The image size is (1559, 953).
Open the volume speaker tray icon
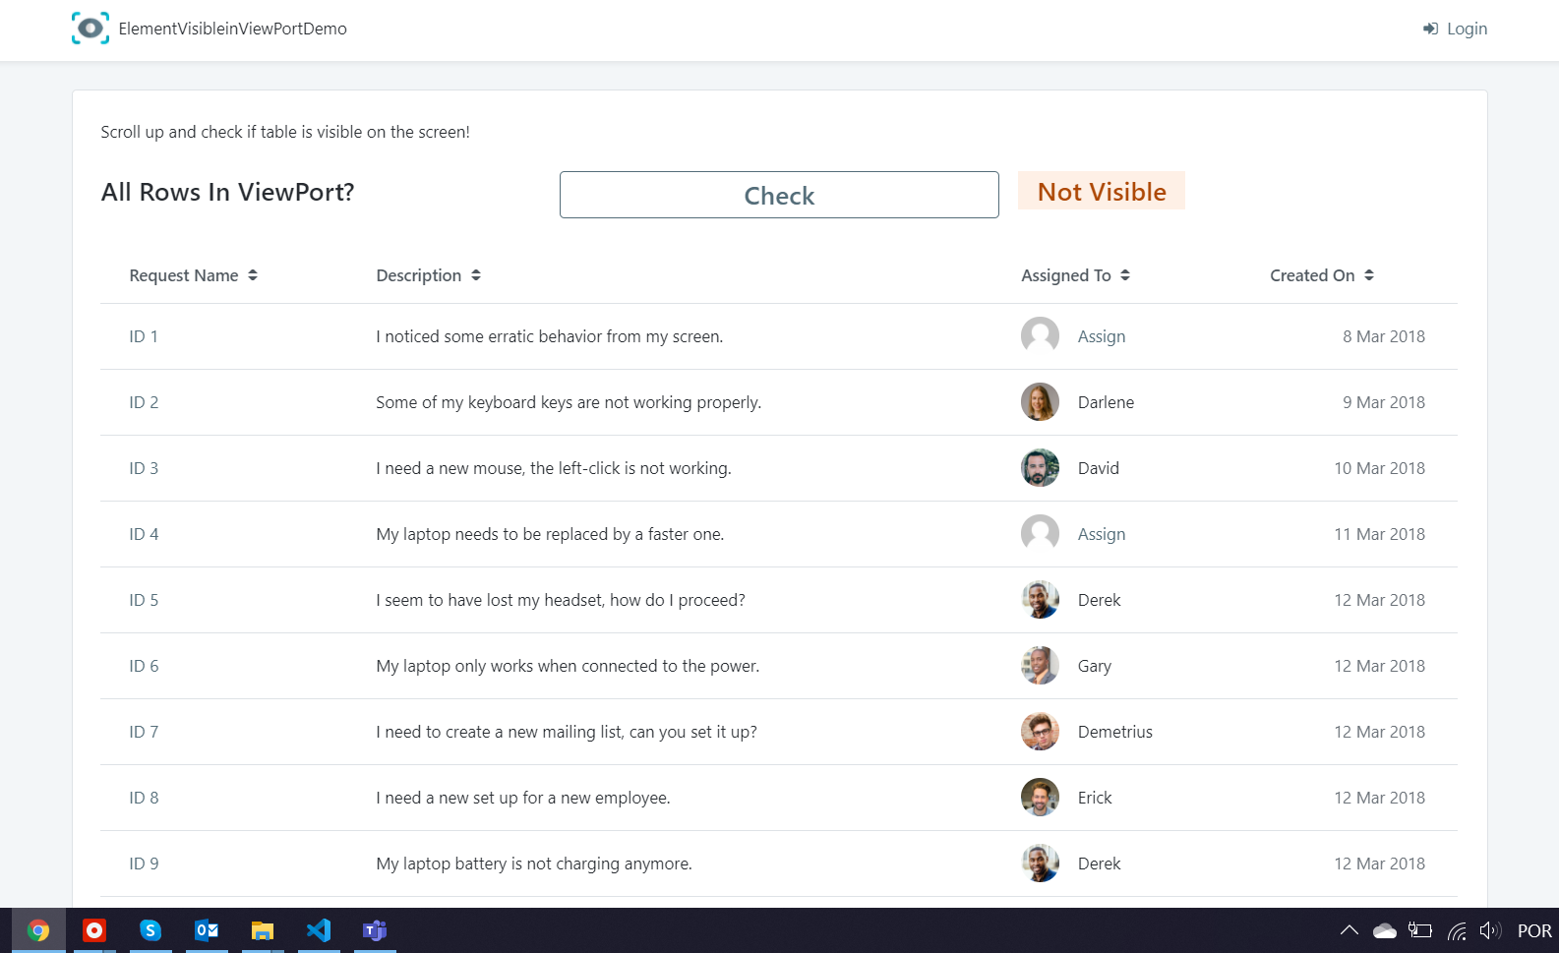1490,930
